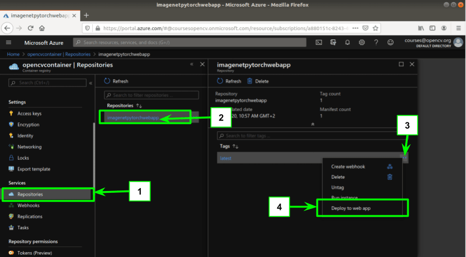Open the latest tag link
Image resolution: width=466 pixels, height=257 pixels.
(226, 158)
